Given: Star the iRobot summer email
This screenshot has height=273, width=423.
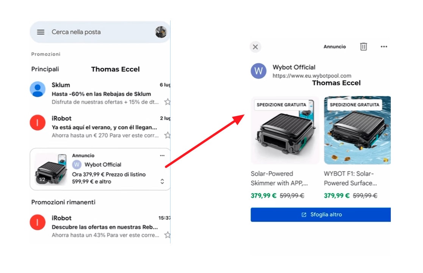Looking at the screenshot, I should coord(167,135).
